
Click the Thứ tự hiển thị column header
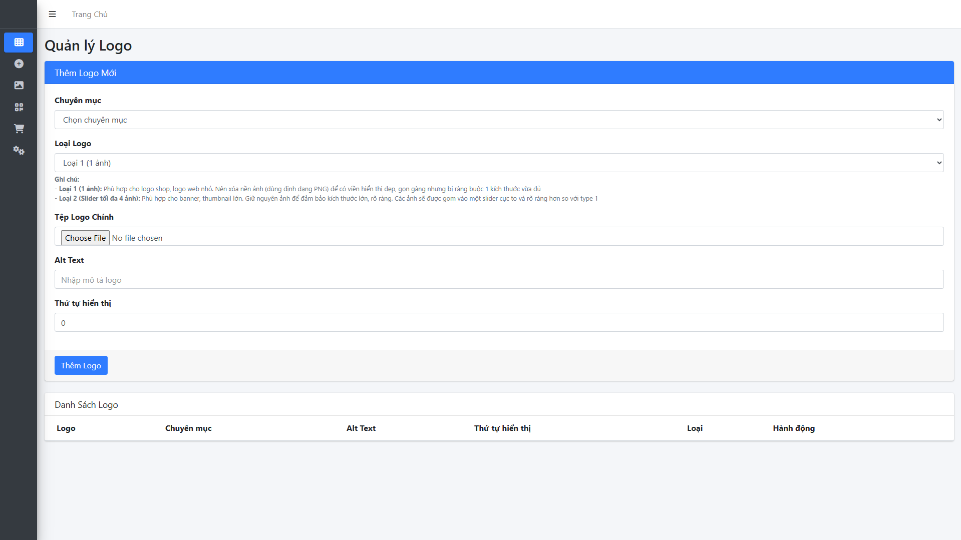point(502,428)
